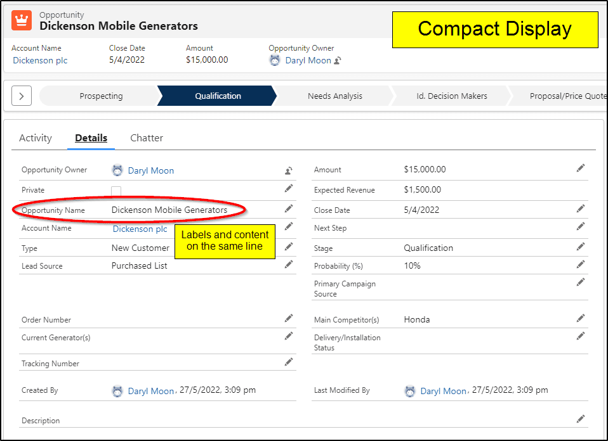The height and width of the screenshot is (441, 608).
Task: Edit the Type field pencil icon
Action: tap(289, 246)
